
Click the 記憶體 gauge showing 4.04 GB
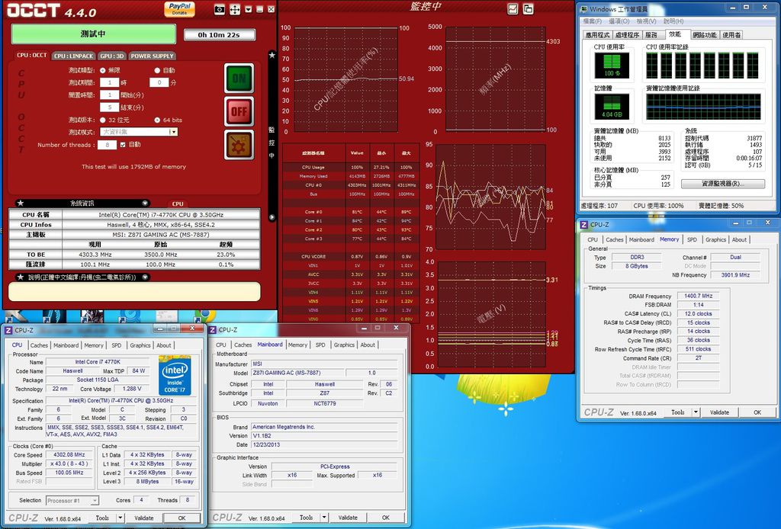(612, 107)
